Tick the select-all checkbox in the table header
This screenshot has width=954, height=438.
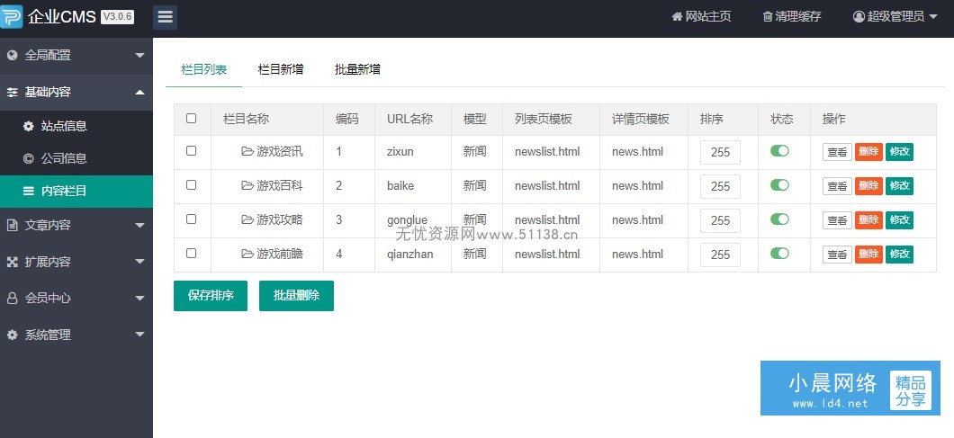[191, 118]
